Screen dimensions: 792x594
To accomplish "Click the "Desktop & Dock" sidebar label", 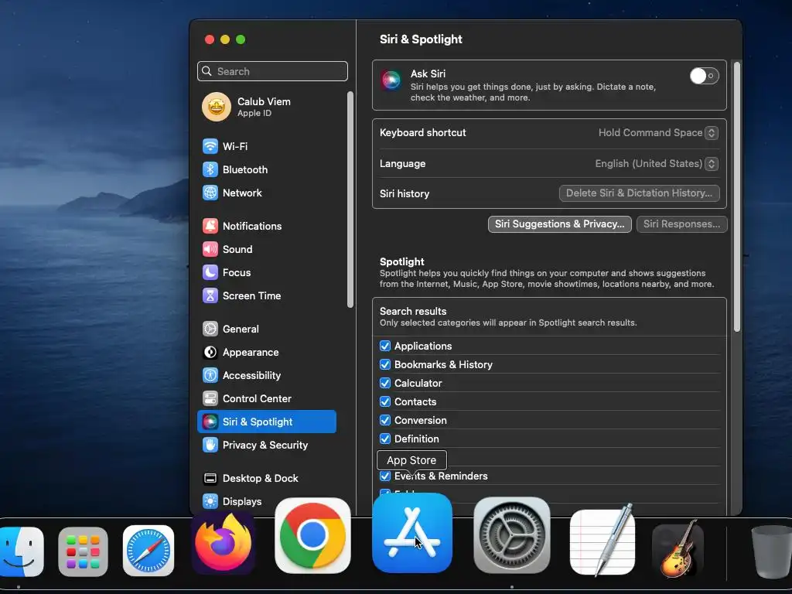I will 260,479.
